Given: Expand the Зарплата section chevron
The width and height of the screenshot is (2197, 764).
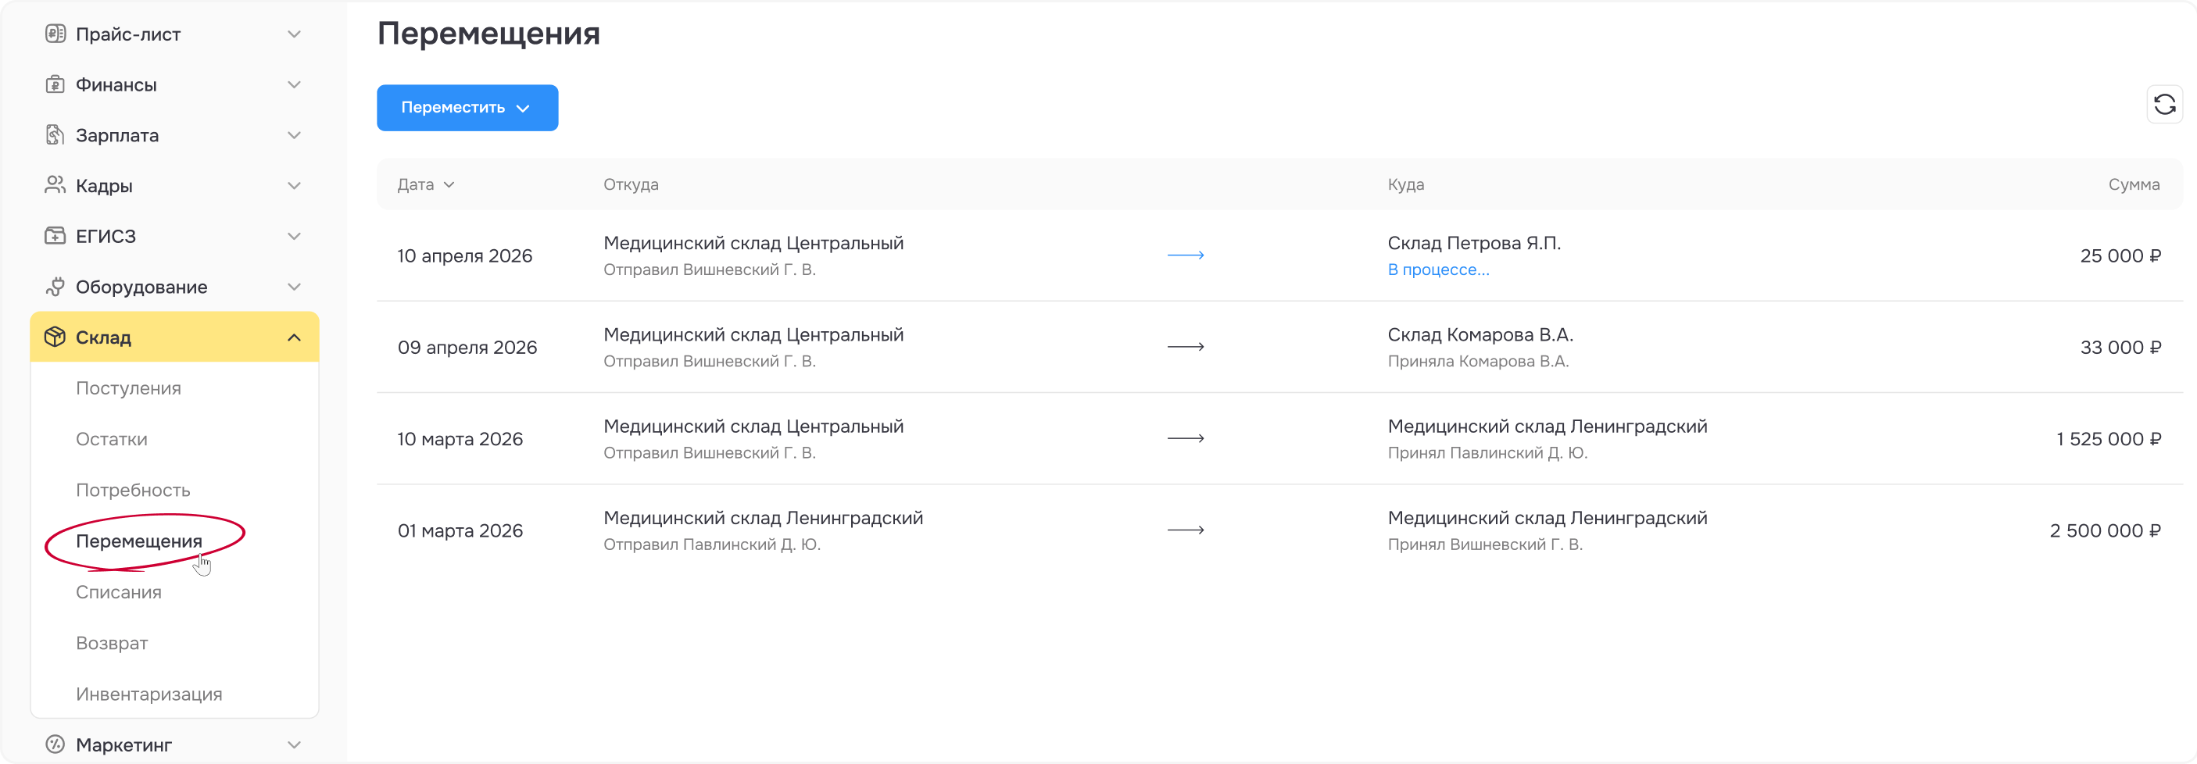Looking at the screenshot, I should [x=294, y=134].
